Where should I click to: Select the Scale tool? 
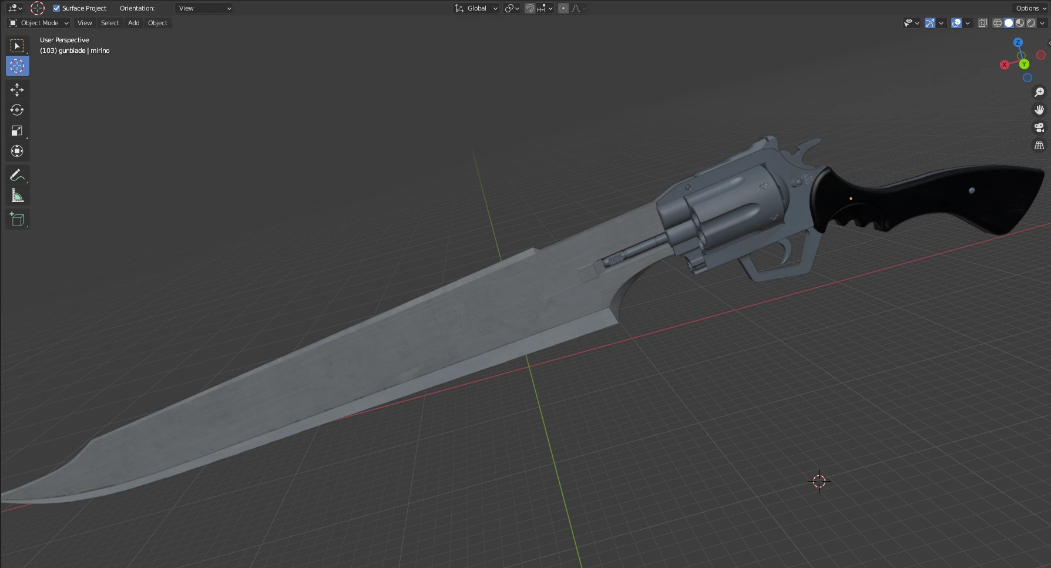pyautogui.click(x=17, y=130)
